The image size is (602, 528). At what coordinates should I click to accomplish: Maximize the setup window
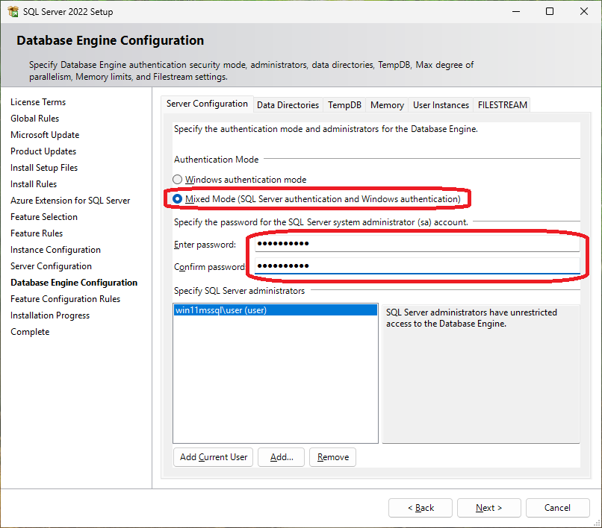(x=550, y=12)
